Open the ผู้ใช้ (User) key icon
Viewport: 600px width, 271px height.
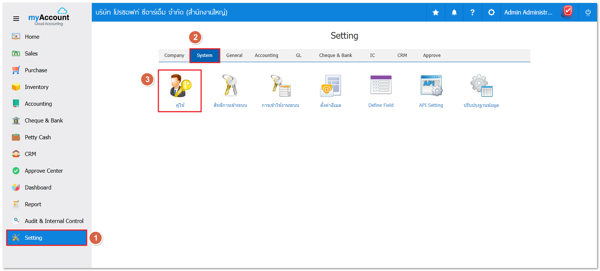coord(180,86)
